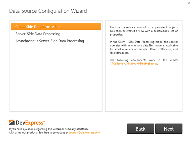The image size is (192, 141).
Task: Click blank space in the description panel
Action: pyautogui.click(x=144, y=90)
